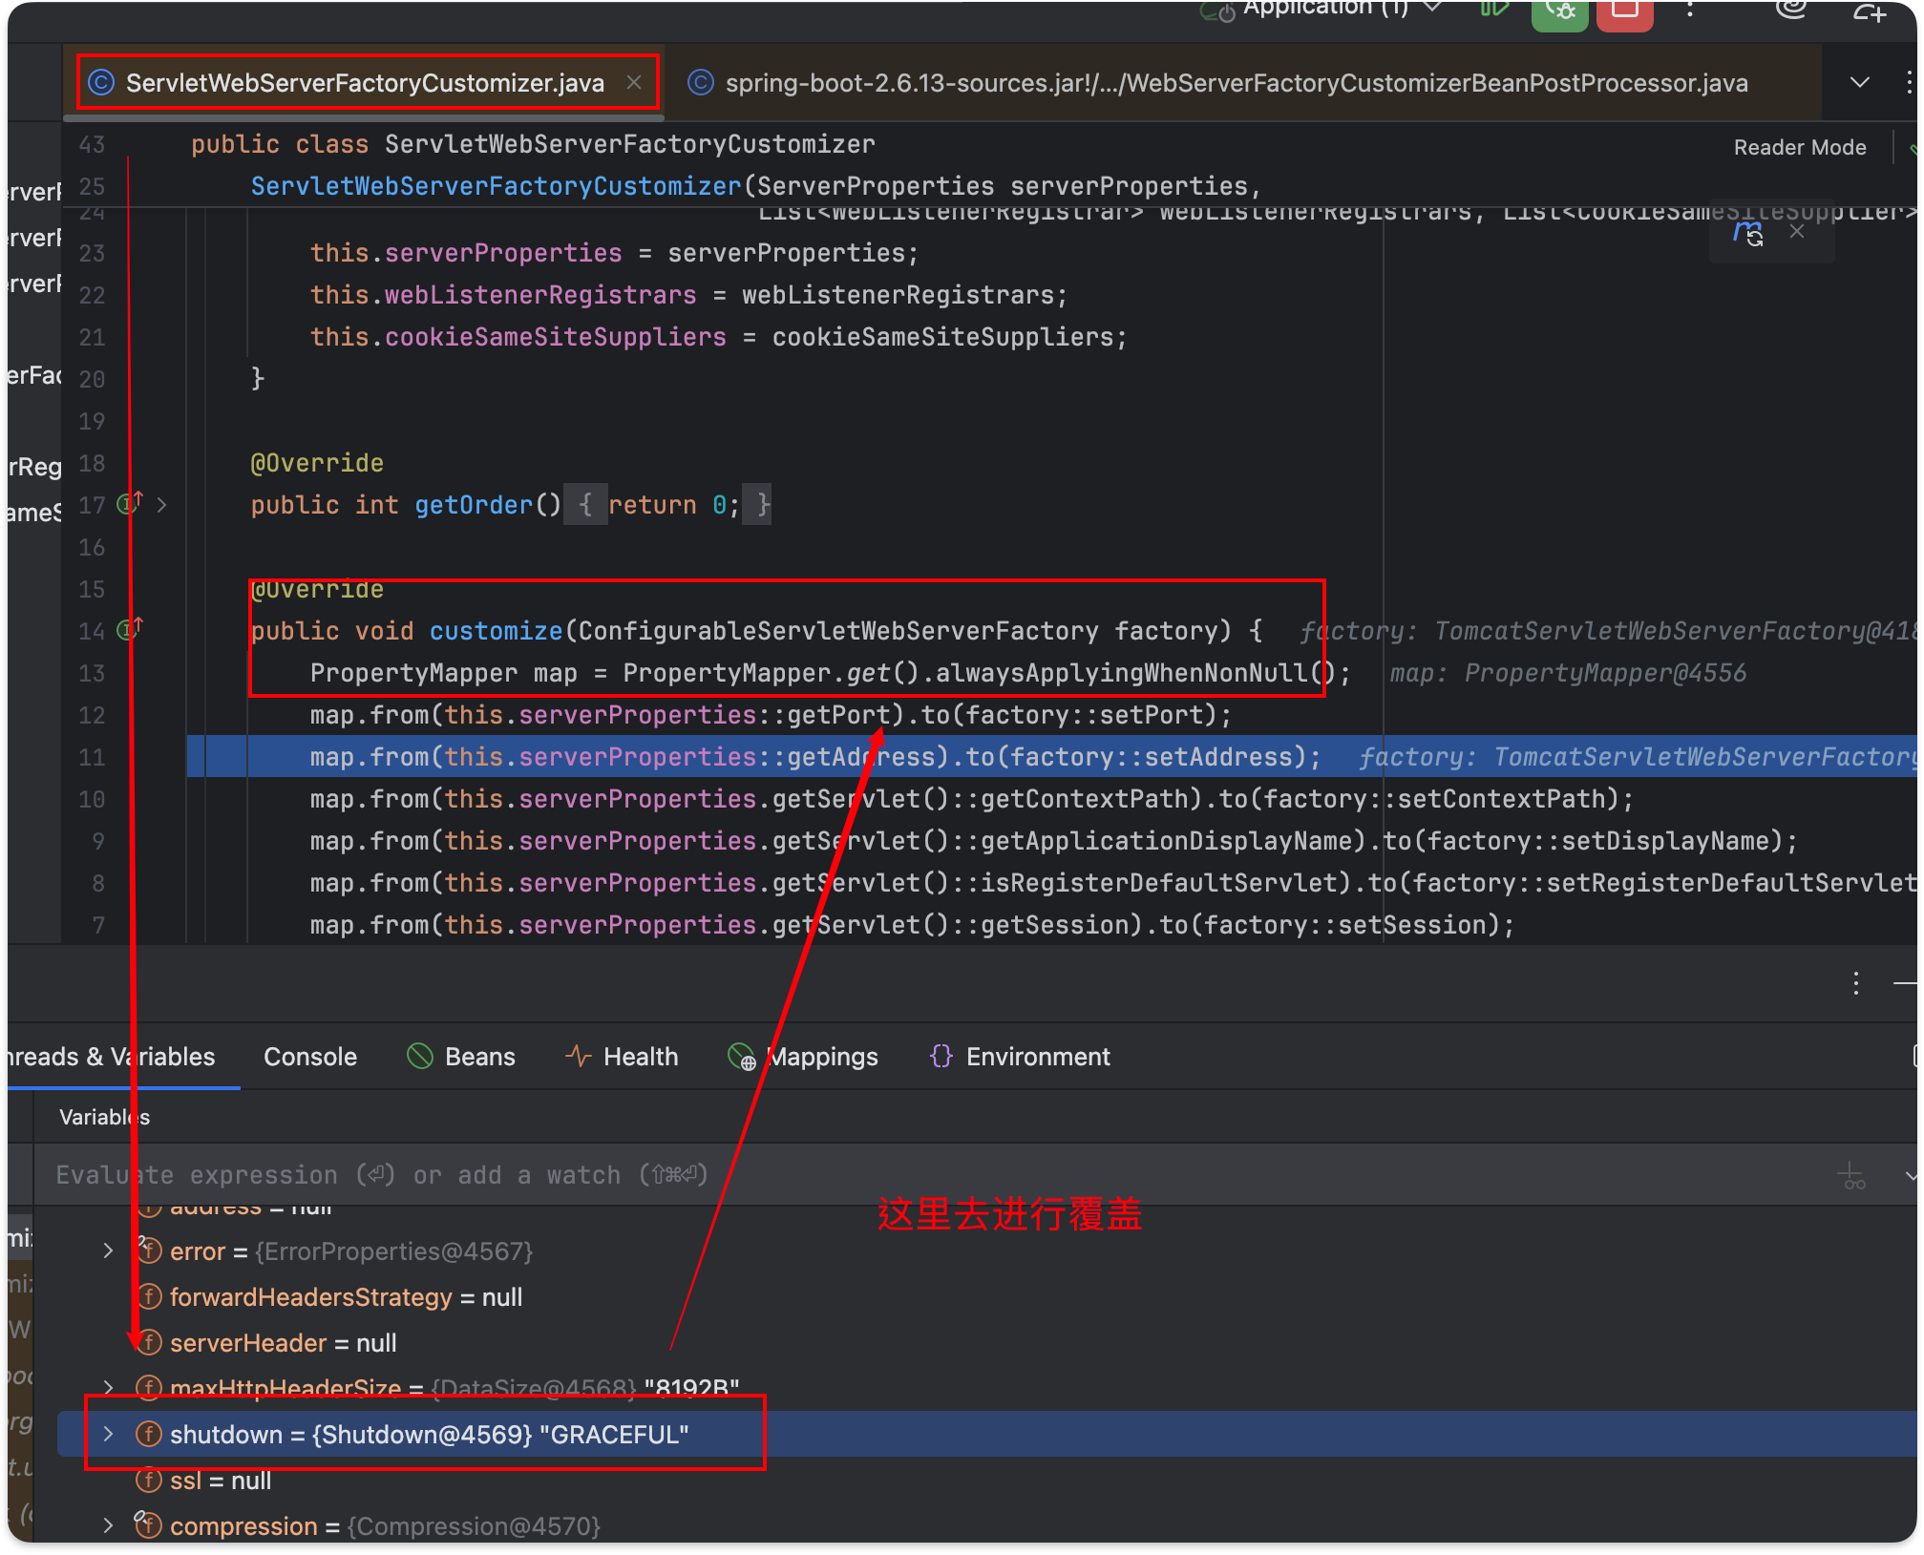1924x1555 pixels.
Task: Click field icon beside serverHeader
Action: click(x=149, y=1343)
